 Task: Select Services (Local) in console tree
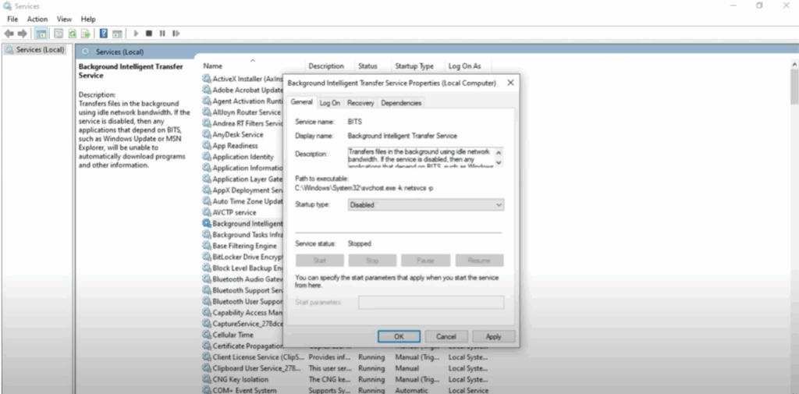pos(34,49)
